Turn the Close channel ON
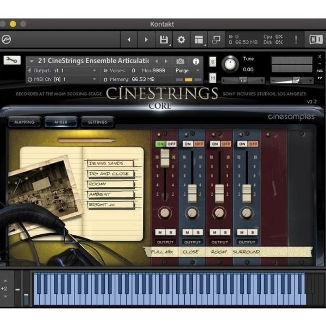 point(187,144)
